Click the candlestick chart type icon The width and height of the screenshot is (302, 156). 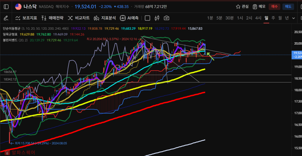coord(157,18)
